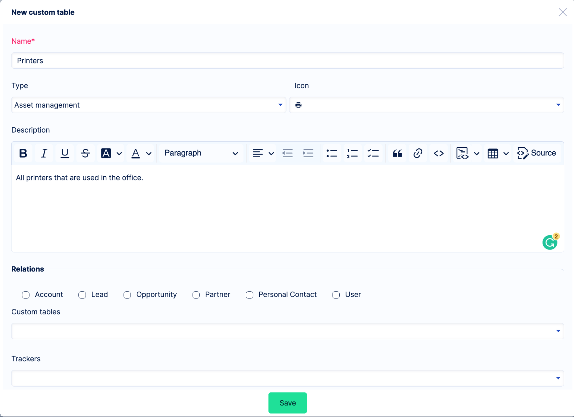574x417 pixels.
Task: Expand the Paragraph heading style dropdown
Action: click(201, 153)
